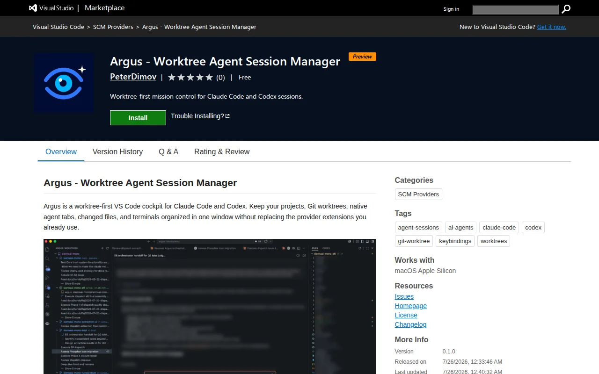Click the claude-code tag

point(499,228)
